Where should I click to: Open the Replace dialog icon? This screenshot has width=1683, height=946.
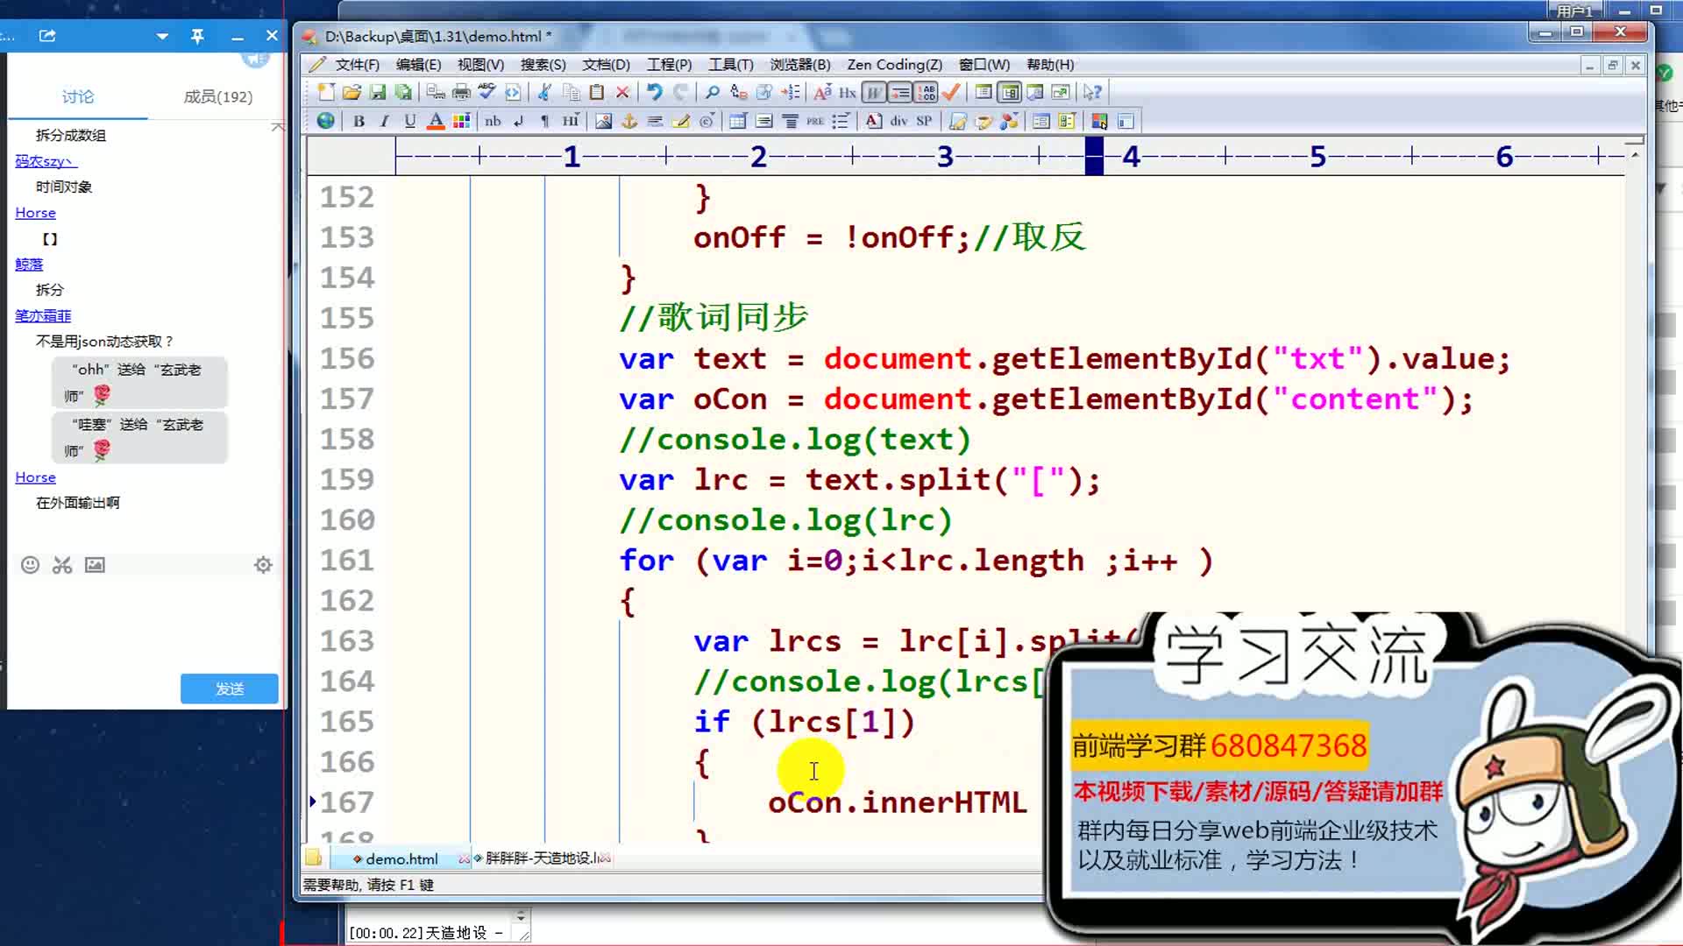(739, 92)
